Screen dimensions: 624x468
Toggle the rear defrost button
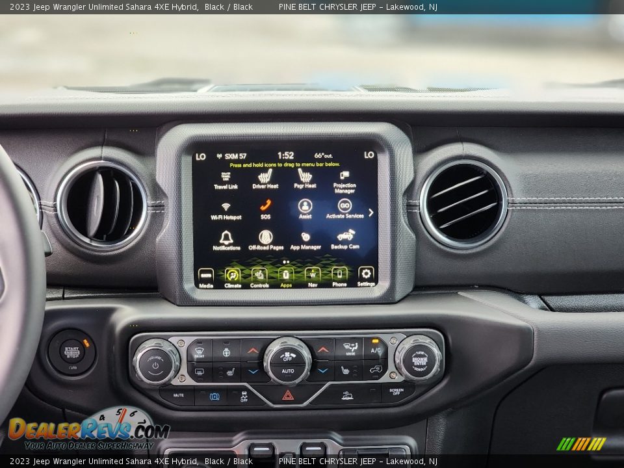(200, 372)
